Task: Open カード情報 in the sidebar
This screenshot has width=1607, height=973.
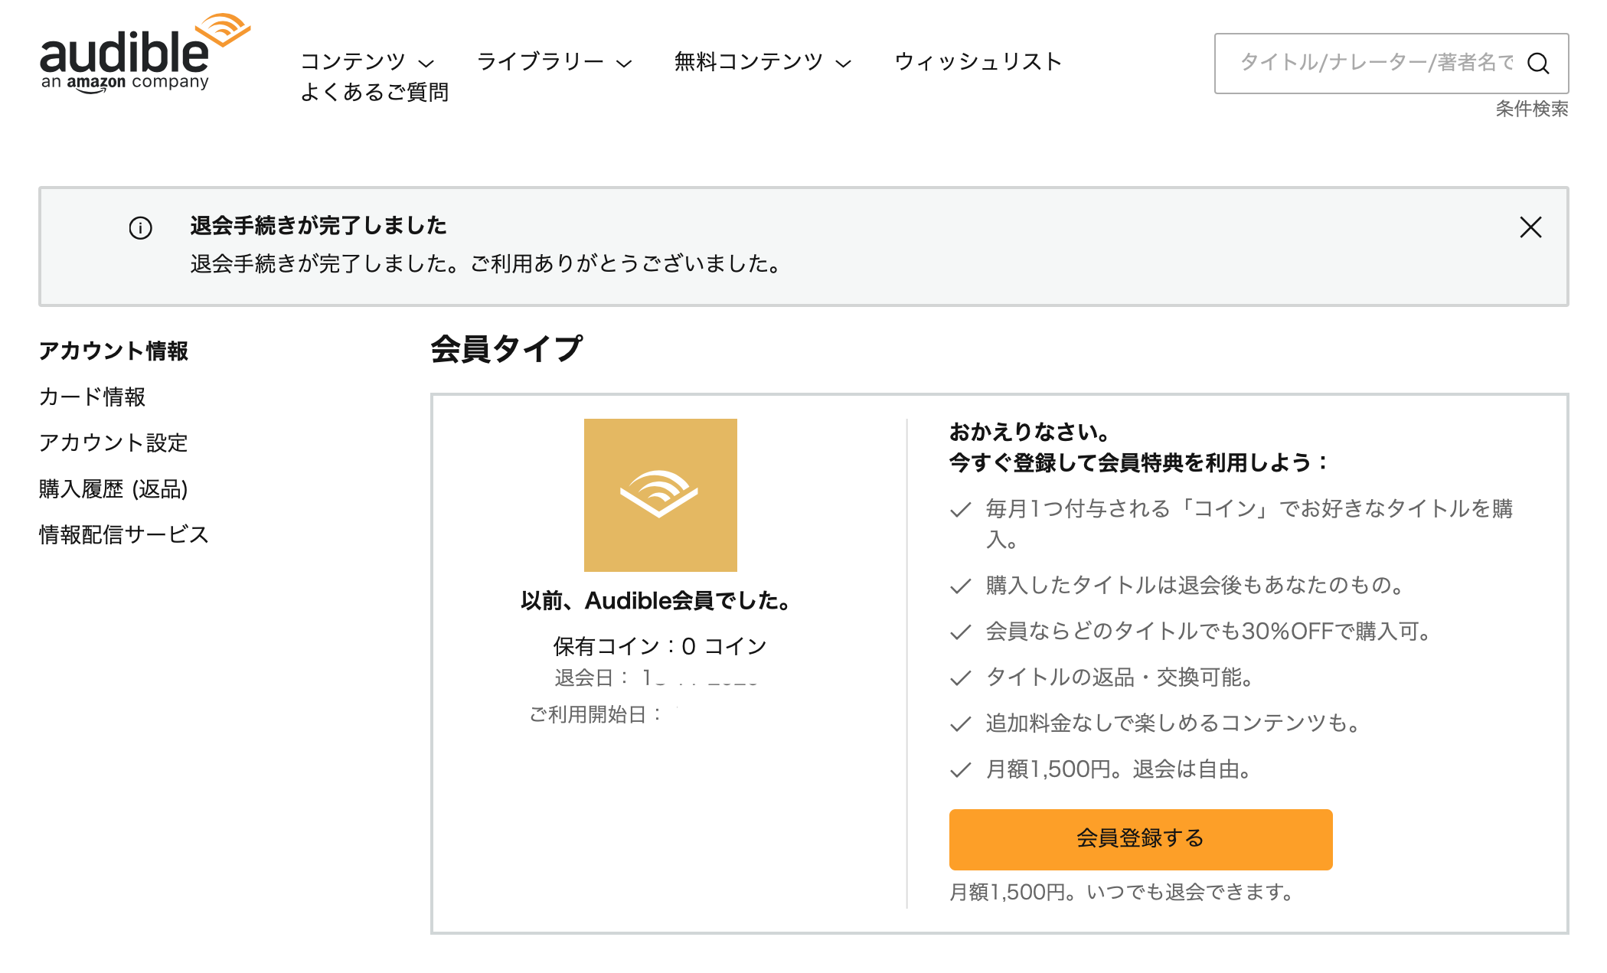Action: (92, 397)
